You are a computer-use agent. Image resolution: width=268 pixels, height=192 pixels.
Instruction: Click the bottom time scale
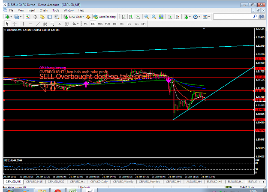pyautogui.click(x=129, y=177)
